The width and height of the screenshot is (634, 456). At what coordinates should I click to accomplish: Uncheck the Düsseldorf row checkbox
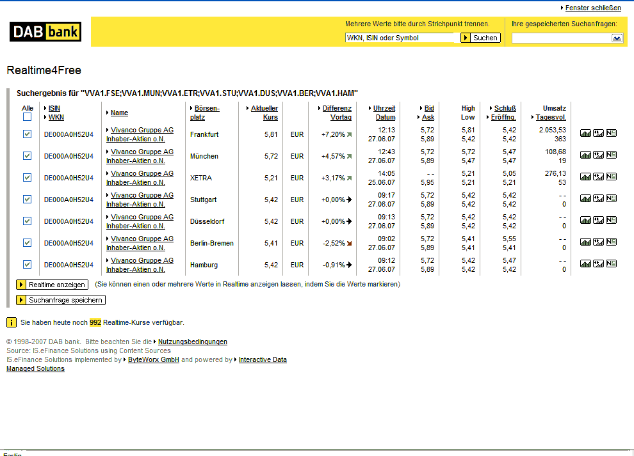pyautogui.click(x=27, y=221)
